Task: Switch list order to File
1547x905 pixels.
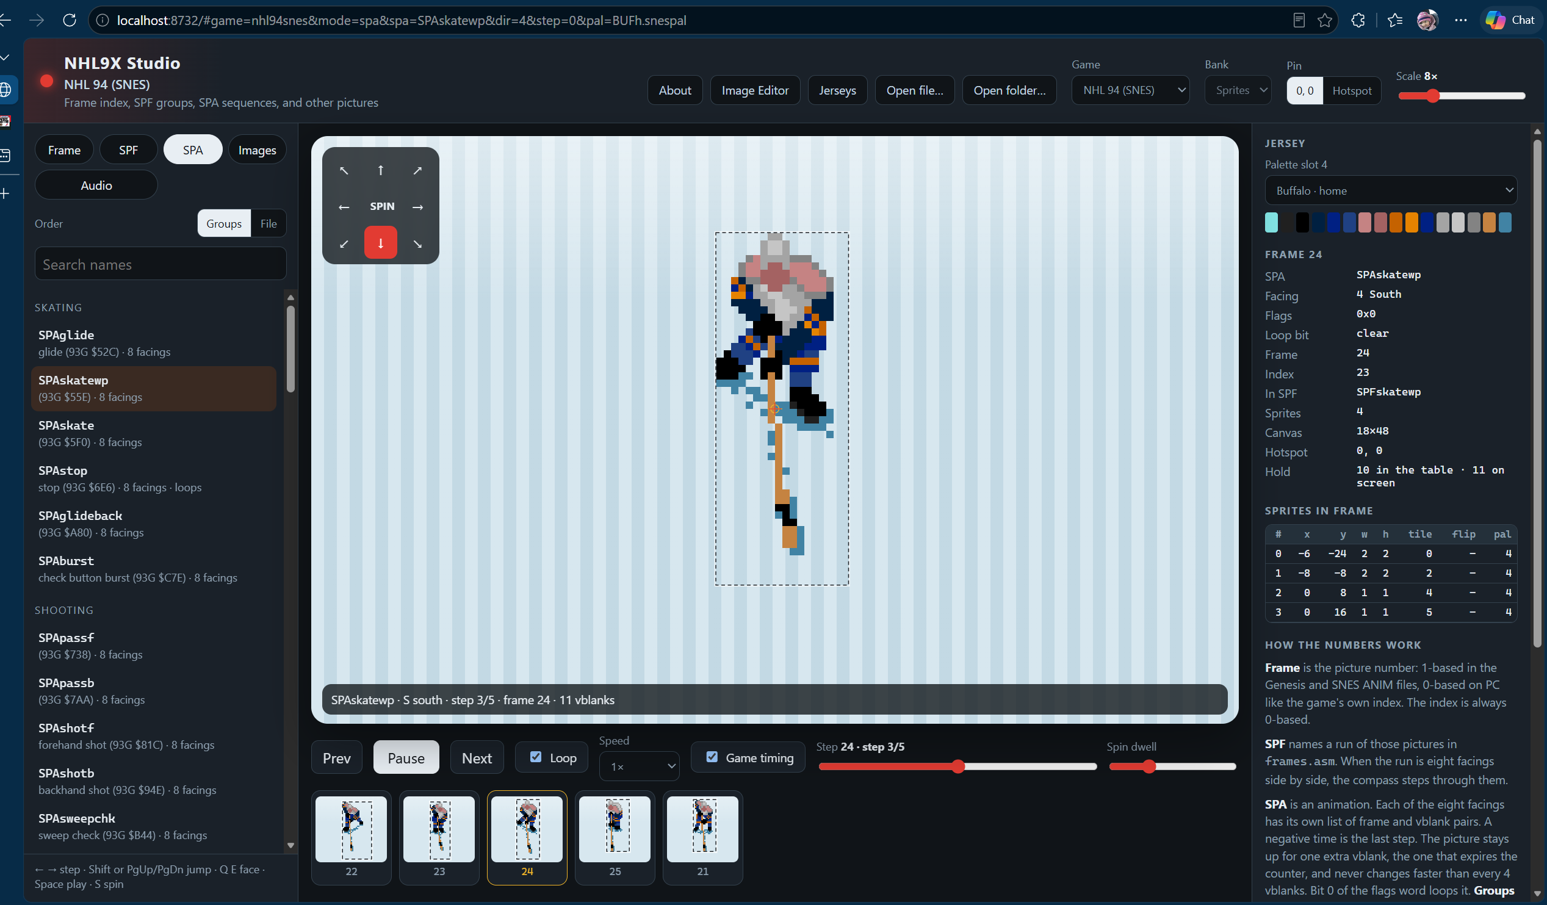Action: (269, 223)
